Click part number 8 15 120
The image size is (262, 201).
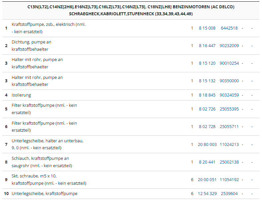point(207,63)
